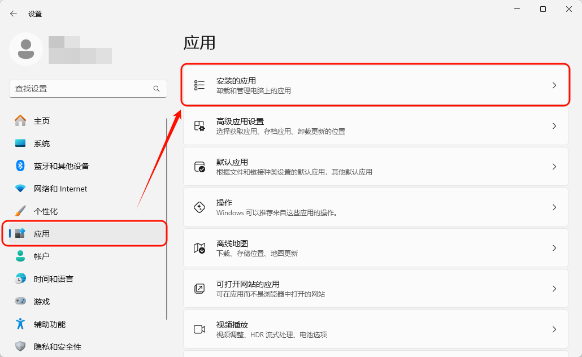Click the 时间和语言 globe clock icon
The image size is (582, 357).
[20, 278]
